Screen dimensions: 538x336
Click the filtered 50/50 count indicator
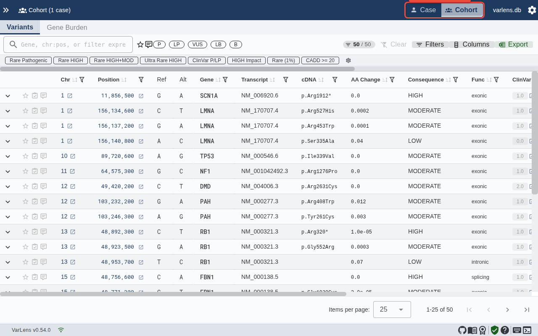click(359, 44)
